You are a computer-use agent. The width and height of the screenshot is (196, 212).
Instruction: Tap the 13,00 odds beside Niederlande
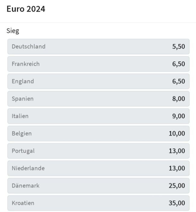click(x=177, y=168)
